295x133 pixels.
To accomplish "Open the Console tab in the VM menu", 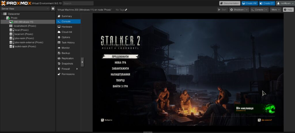I will [x=68, y=21].
